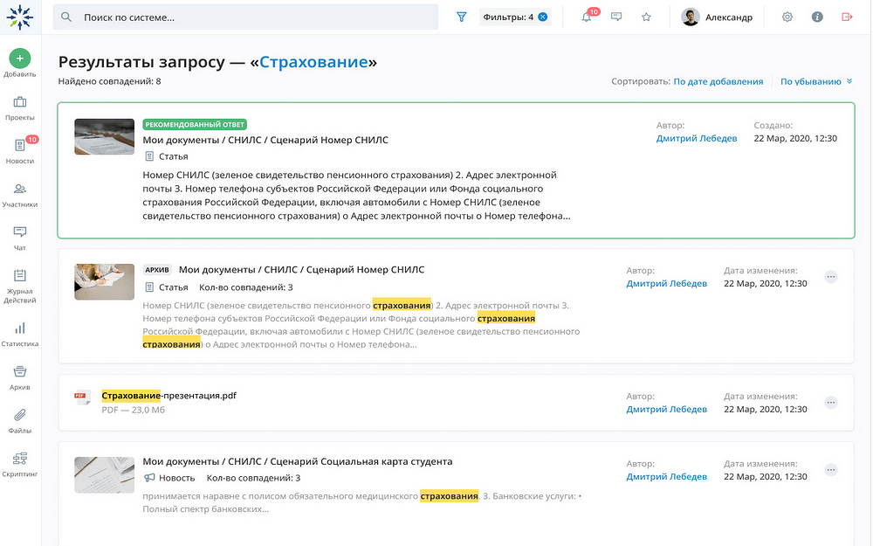Open Проекты in the sidebar
Viewport: 873px width, 546px height.
coord(20,107)
